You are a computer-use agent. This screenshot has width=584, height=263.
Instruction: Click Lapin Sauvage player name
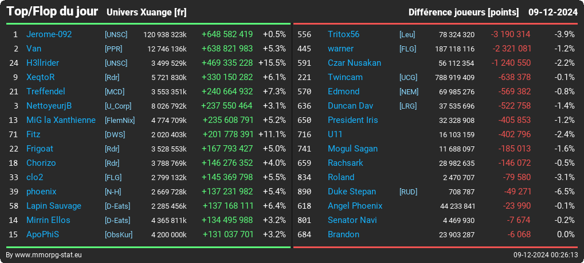(x=54, y=206)
